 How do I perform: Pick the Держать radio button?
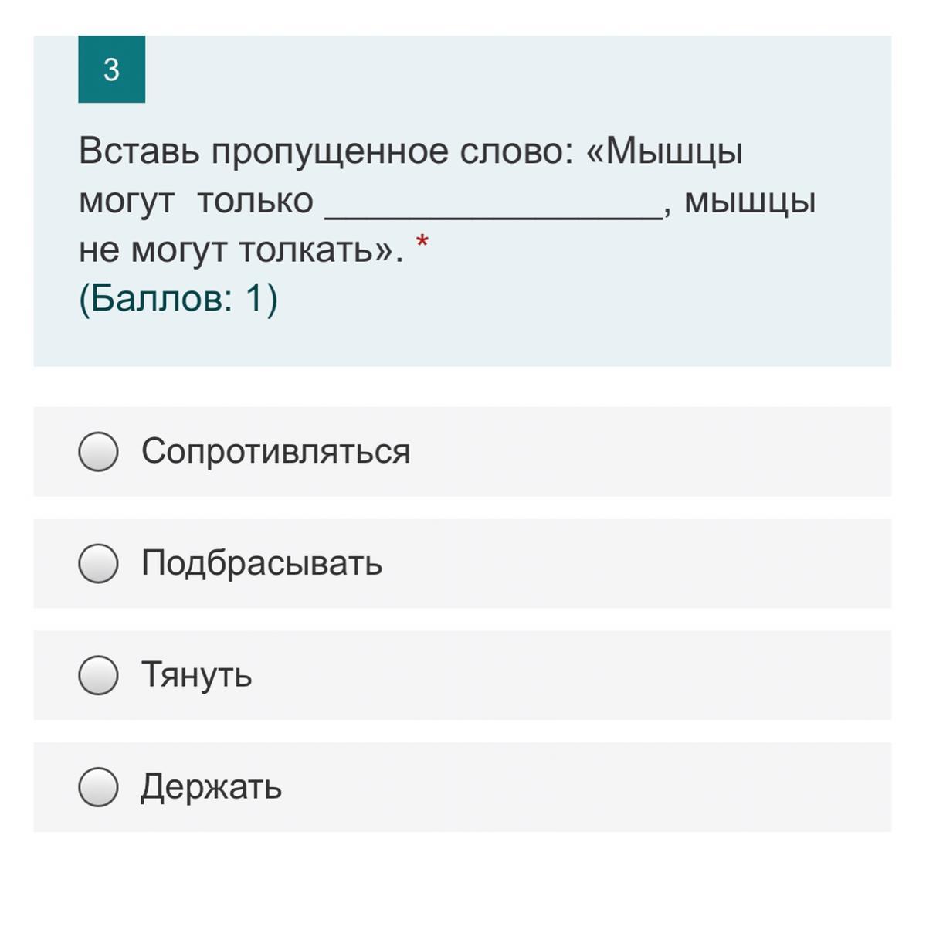(98, 787)
